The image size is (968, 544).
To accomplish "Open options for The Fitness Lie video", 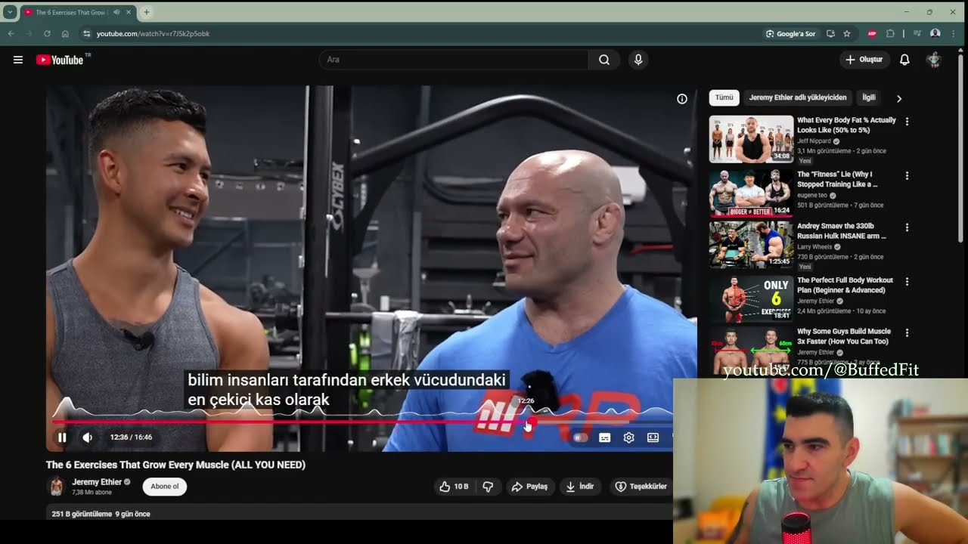I will tap(907, 176).
